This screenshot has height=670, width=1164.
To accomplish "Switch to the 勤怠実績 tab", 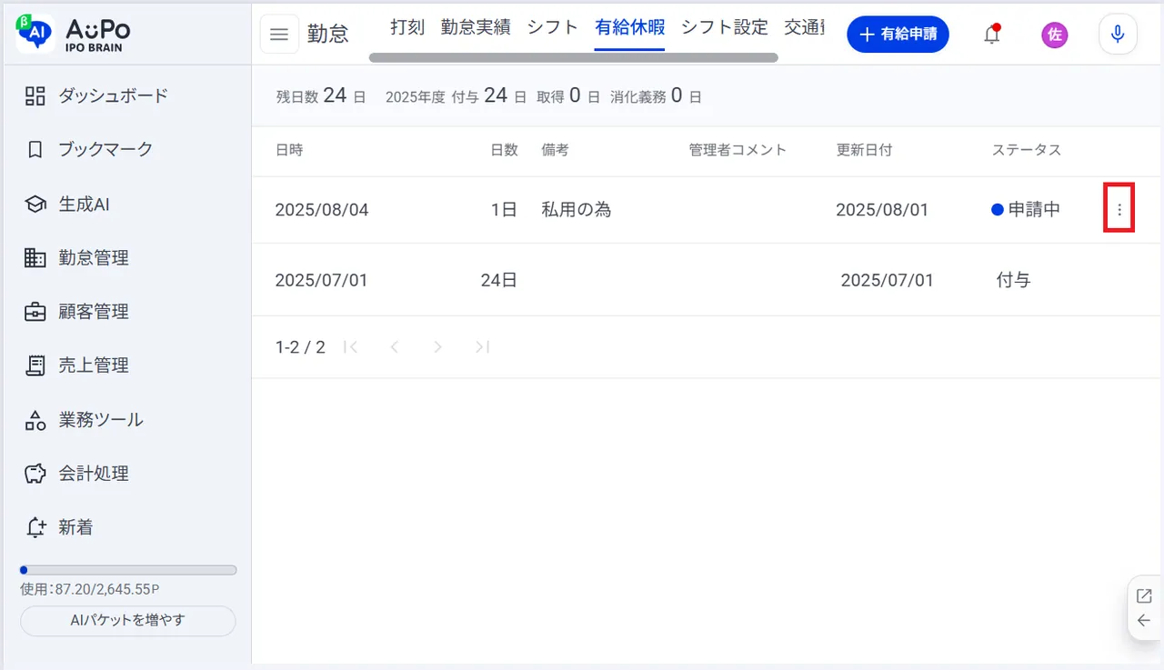I will [x=476, y=27].
